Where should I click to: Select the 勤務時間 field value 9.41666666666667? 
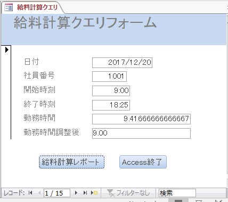tap(141, 119)
